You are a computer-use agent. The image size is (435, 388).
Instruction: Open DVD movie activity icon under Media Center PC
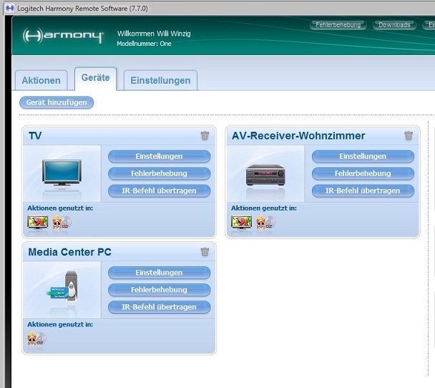[x=36, y=339]
